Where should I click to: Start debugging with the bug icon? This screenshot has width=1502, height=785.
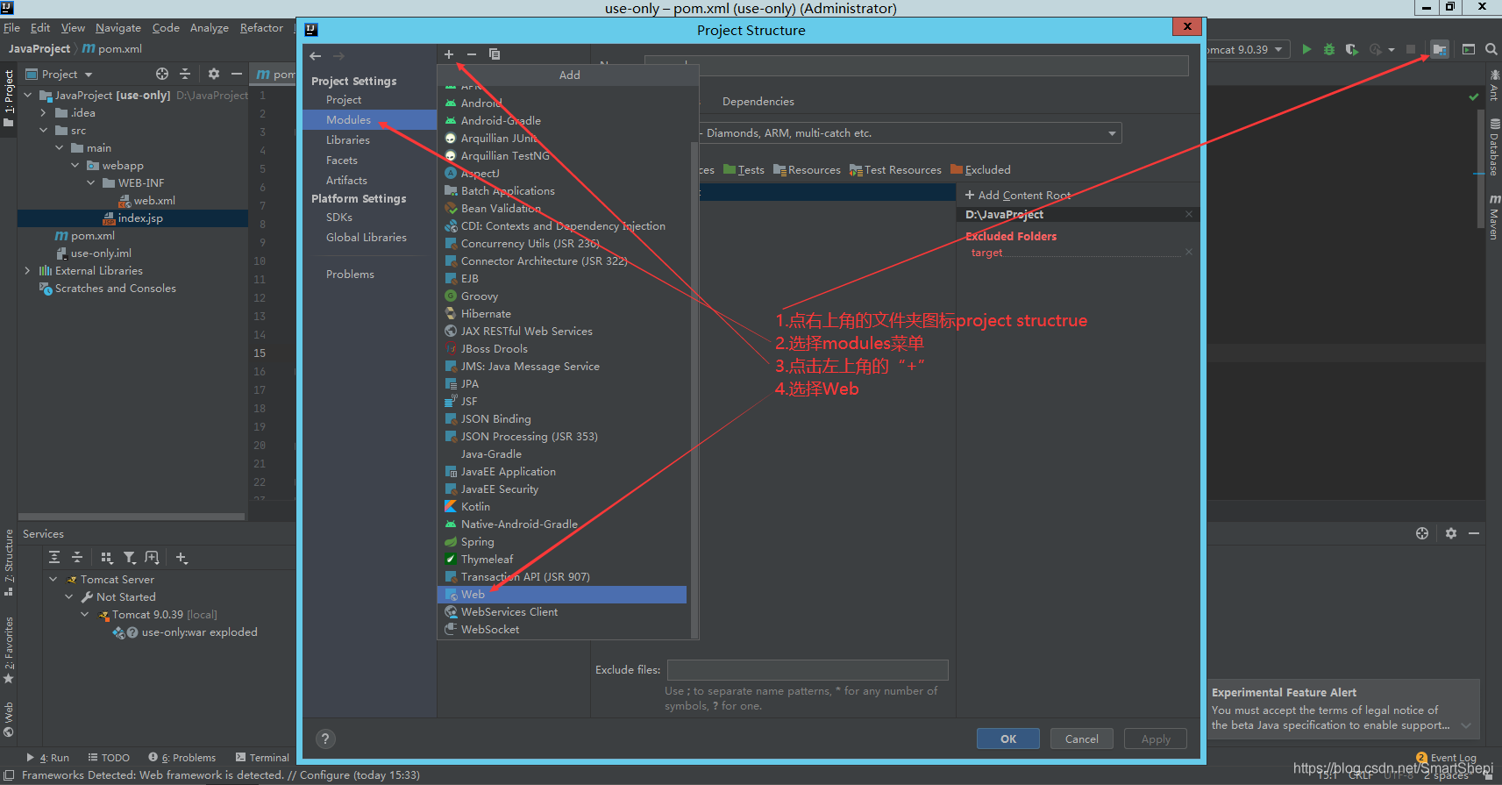click(x=1329, y=49)
